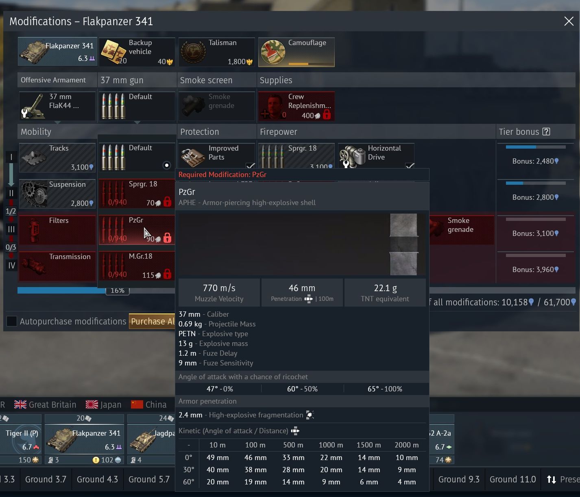Click the 2.4 mm High-explosive fragmentation line
580x497 pixels.
(x=246, y=415)
